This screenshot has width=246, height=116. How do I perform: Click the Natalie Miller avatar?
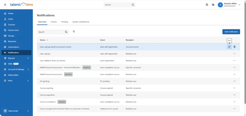220,5
